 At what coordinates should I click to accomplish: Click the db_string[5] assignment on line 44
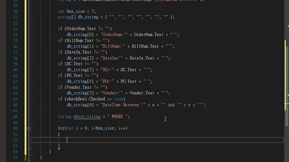pos(118,93)
